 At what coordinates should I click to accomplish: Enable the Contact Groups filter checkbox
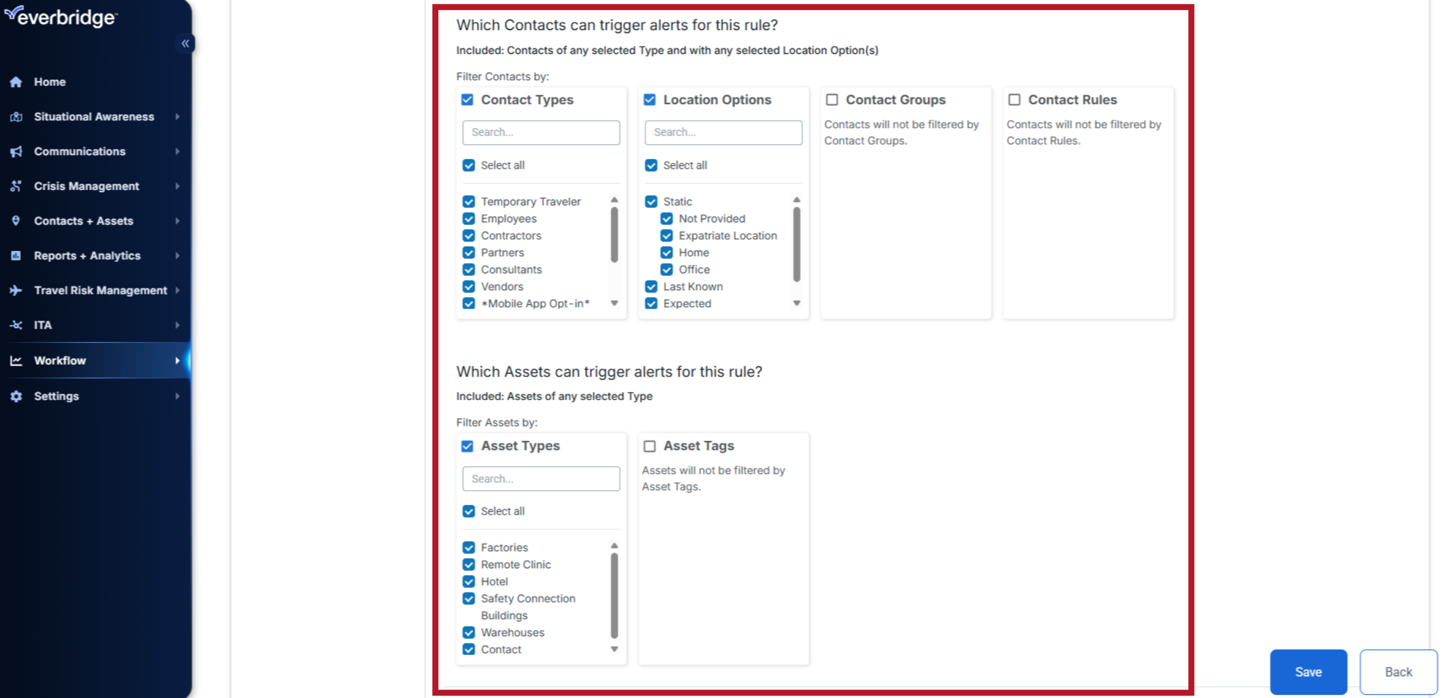[x=832, y=100]
